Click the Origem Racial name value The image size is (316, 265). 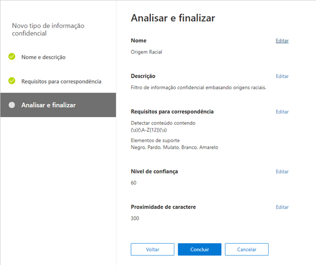coord(147,52)
